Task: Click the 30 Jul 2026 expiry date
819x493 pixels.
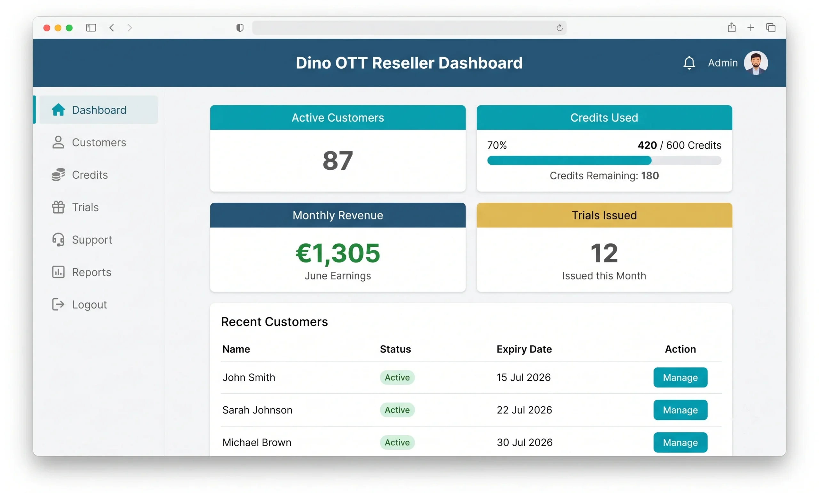Action: coord(524,442)
